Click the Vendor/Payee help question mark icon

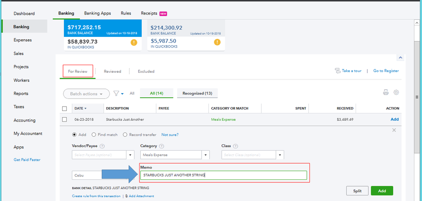coord(102,146)
